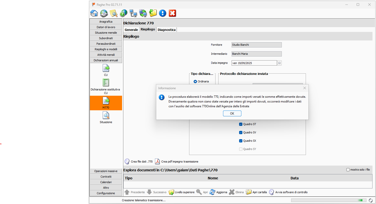
Task: Click the blue exclamation info toolbar icon
Action: click(163, 13)
